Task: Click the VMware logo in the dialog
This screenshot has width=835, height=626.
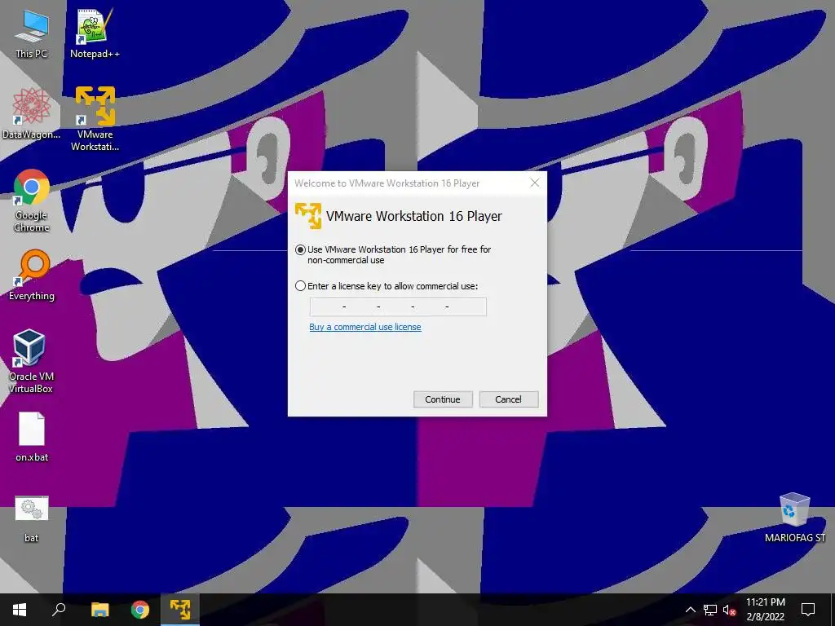Action: point(308,215)
